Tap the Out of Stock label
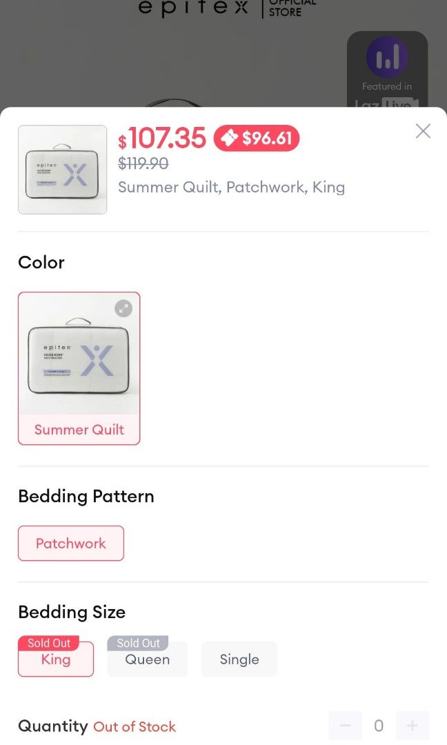 135,726
